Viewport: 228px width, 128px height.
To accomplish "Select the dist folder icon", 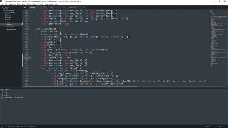I will click(6, 20).
